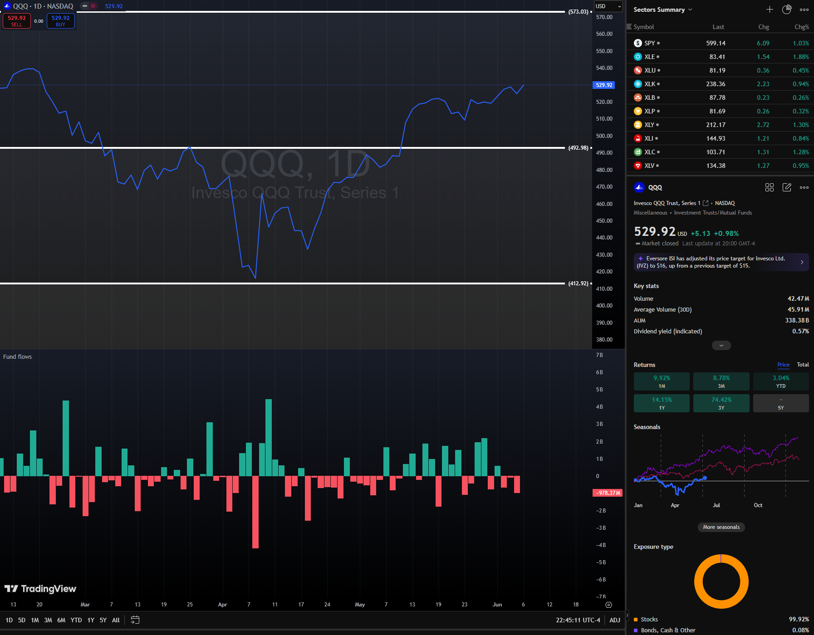Click the QQQ logo in details panel
The image size is (814, 635).
coord(639,187)
